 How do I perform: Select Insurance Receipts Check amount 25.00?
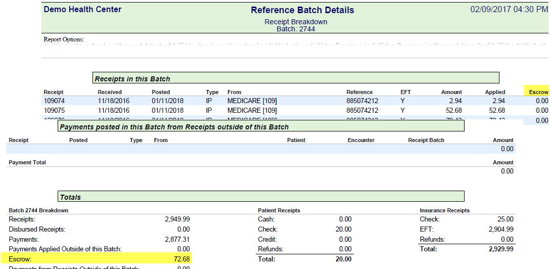coord(506,219)
